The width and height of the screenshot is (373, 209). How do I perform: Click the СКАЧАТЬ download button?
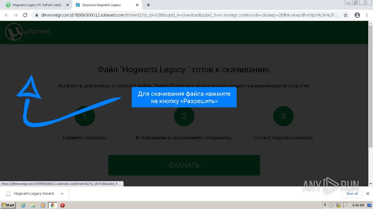pyautogui.click(x=184, y=165)
